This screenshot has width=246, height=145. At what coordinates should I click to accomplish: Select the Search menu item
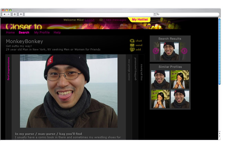pyautogui.click(x=24, y=32)
